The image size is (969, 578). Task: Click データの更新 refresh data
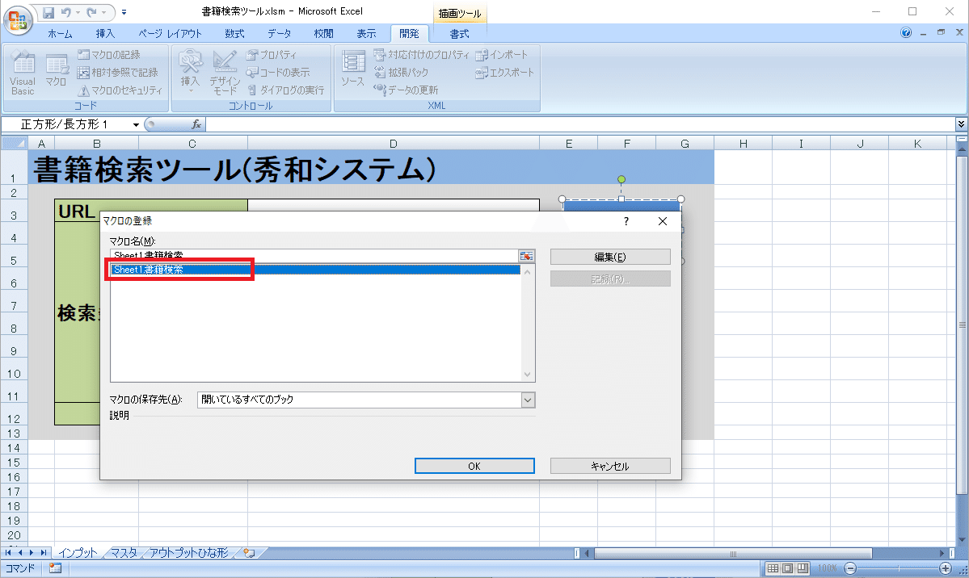click(406, 90)
